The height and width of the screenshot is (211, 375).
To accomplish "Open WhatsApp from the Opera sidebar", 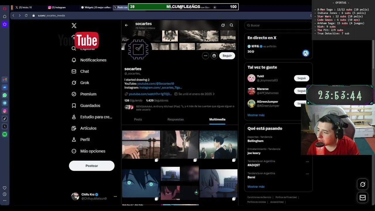I will pyautogui.click(x=5, y=95).
